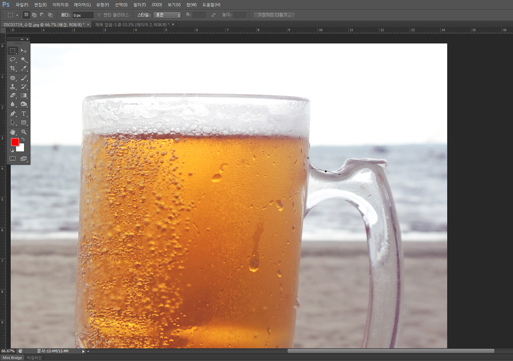Open the 파일(F) menu
Screen dimensions: 513x361
coord(22,5)
